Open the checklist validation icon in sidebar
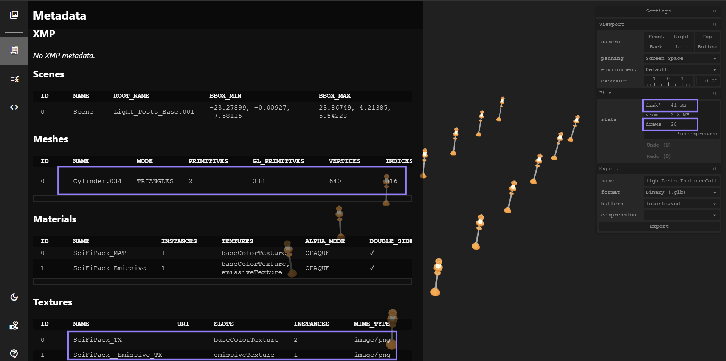The width and height of the screenshot is (726, 361). pos(14,79)
